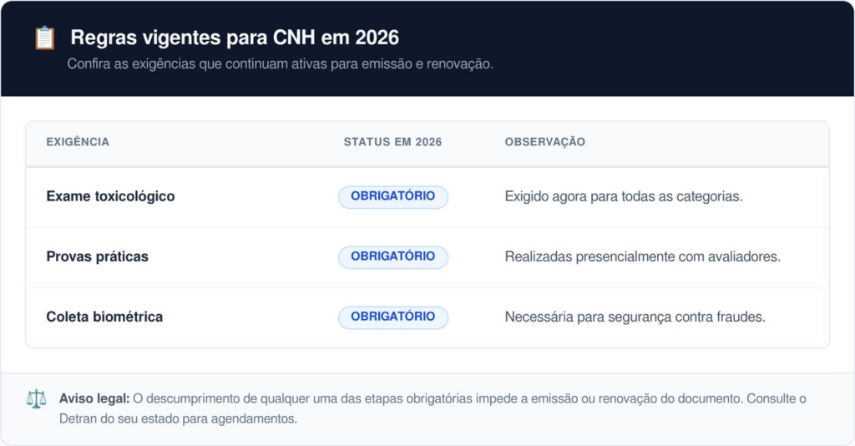Click the title Regras vigentes para CNH em 2026
This screenshot has height=446, width=855.
tap(235, 38)
